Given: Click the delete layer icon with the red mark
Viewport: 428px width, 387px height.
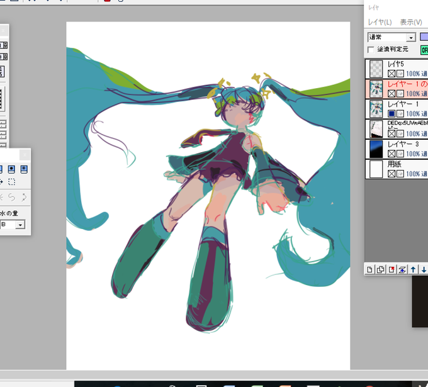Looking at the screenshot, I should (x=391, y=270).
